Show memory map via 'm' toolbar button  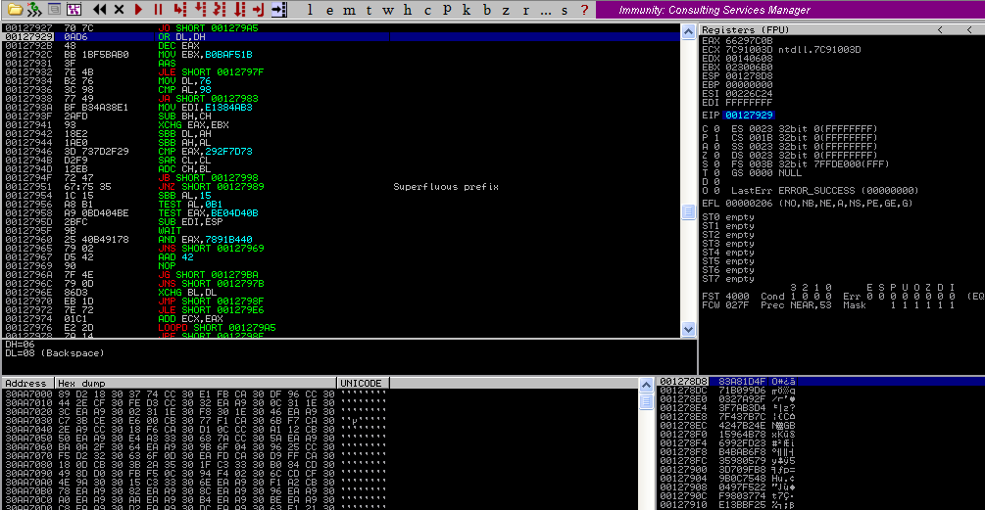[349, 10]
